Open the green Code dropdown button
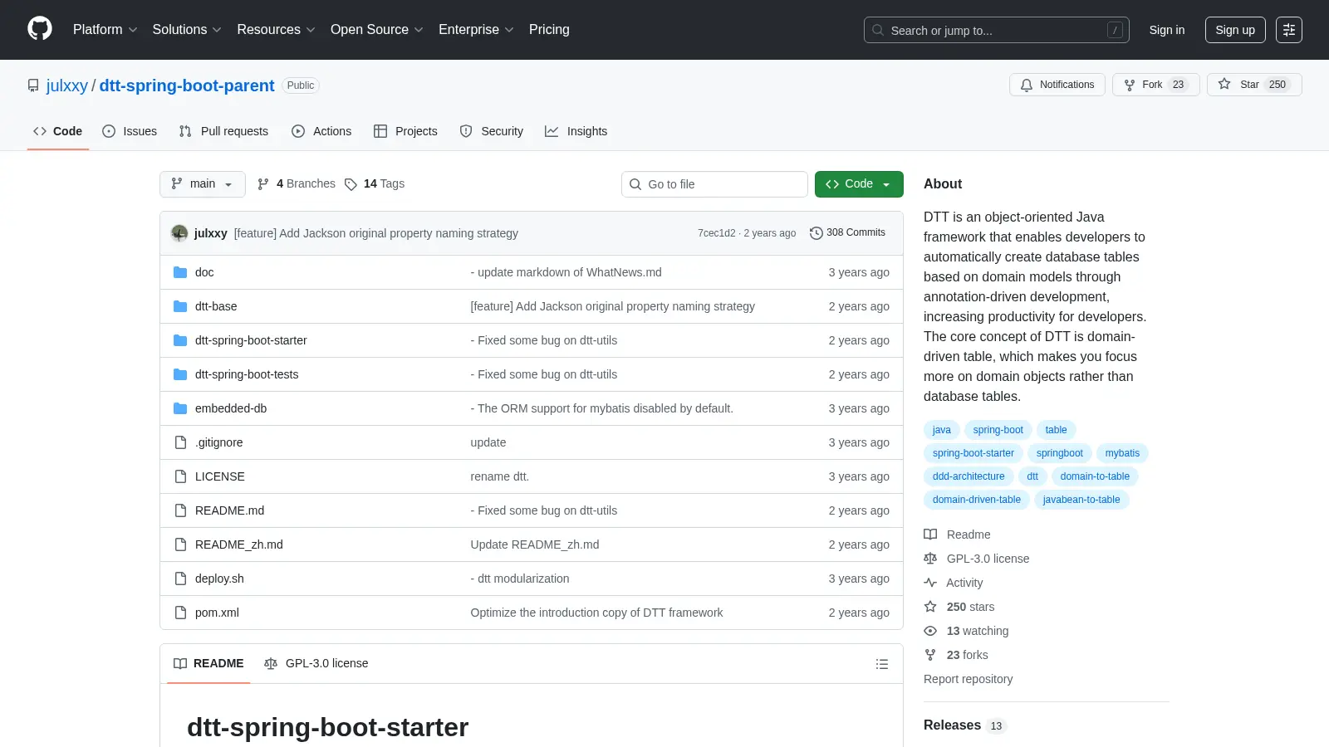Image resolution: width=1329 pixels, height=747 pixels. click(859, 184)
